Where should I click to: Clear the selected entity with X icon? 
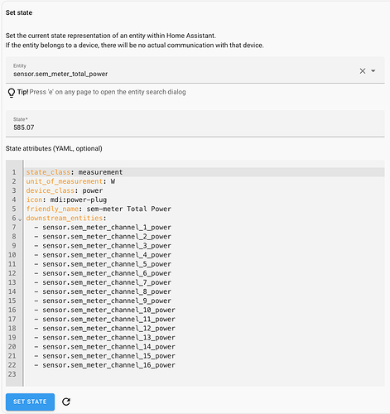point(363,71)
